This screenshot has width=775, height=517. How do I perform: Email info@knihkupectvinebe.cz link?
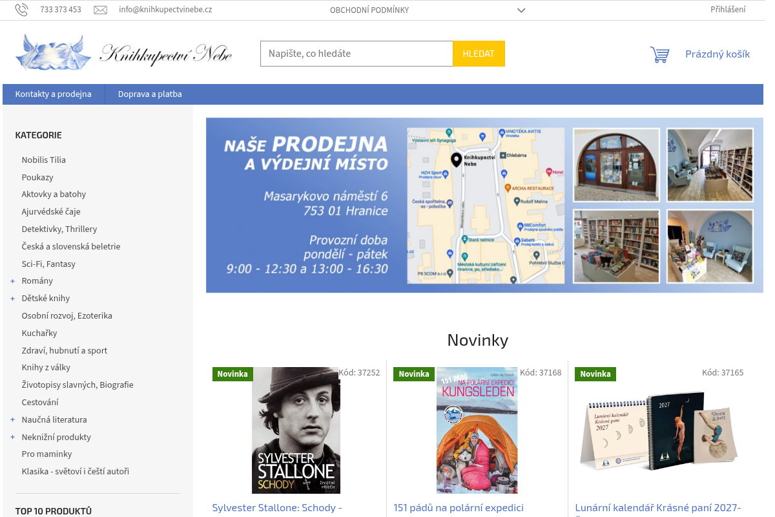point(165,10)
